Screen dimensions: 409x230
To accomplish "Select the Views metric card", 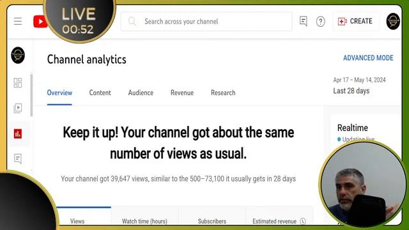I will (84, 216).
